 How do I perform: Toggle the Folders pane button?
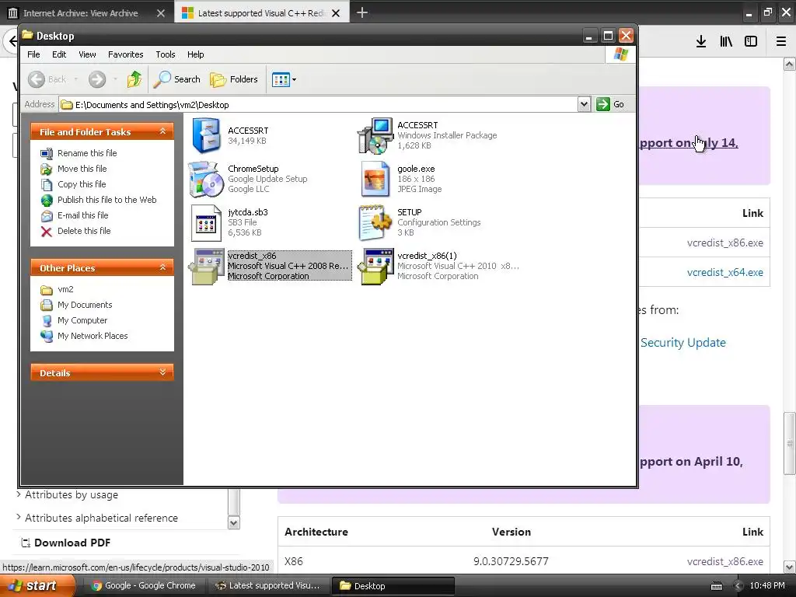[x=234, y=79]
